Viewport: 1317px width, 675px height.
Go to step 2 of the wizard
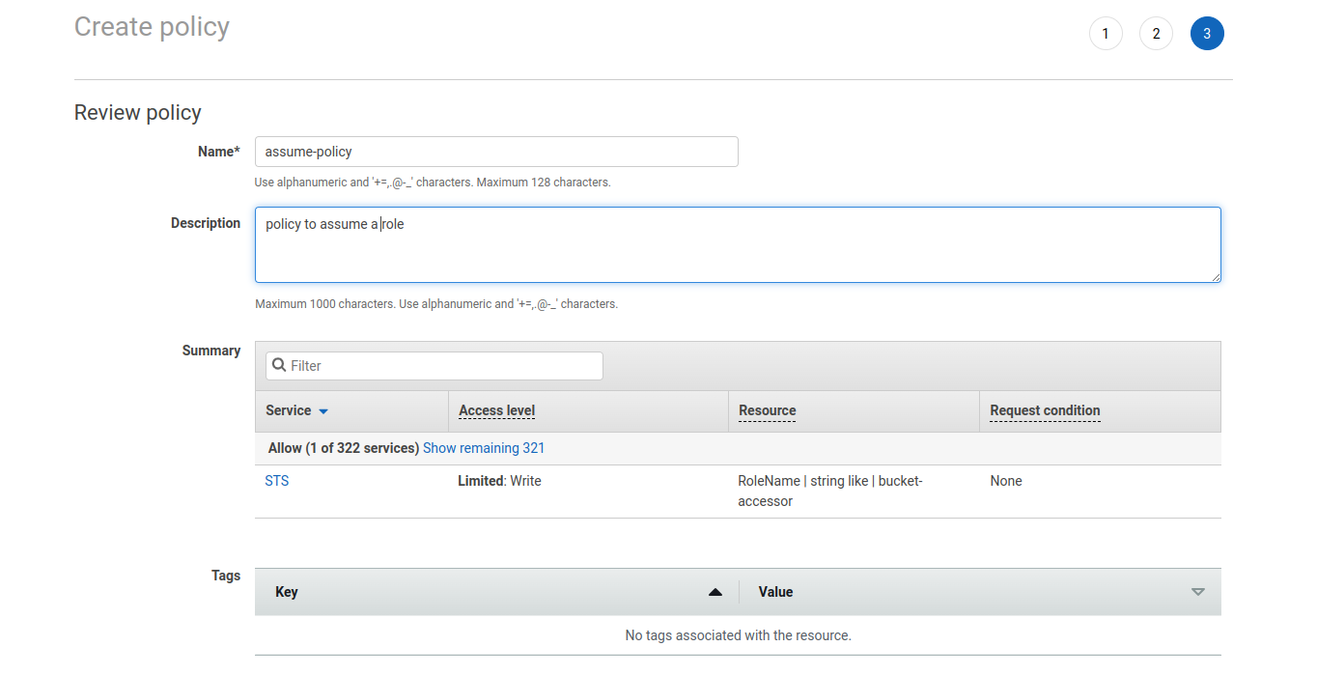tap(1156, 34)
